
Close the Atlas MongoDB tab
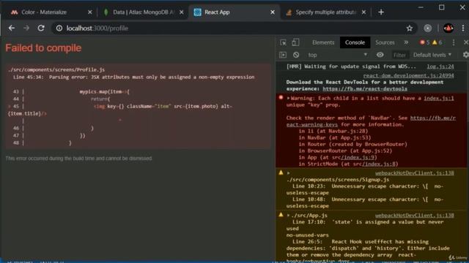pyautogui.click(x=181, y=12)
